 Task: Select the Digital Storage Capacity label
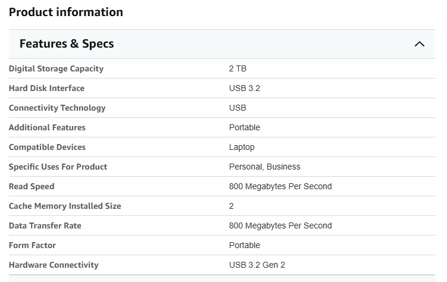pyautogui.click(x=56, y=68)
